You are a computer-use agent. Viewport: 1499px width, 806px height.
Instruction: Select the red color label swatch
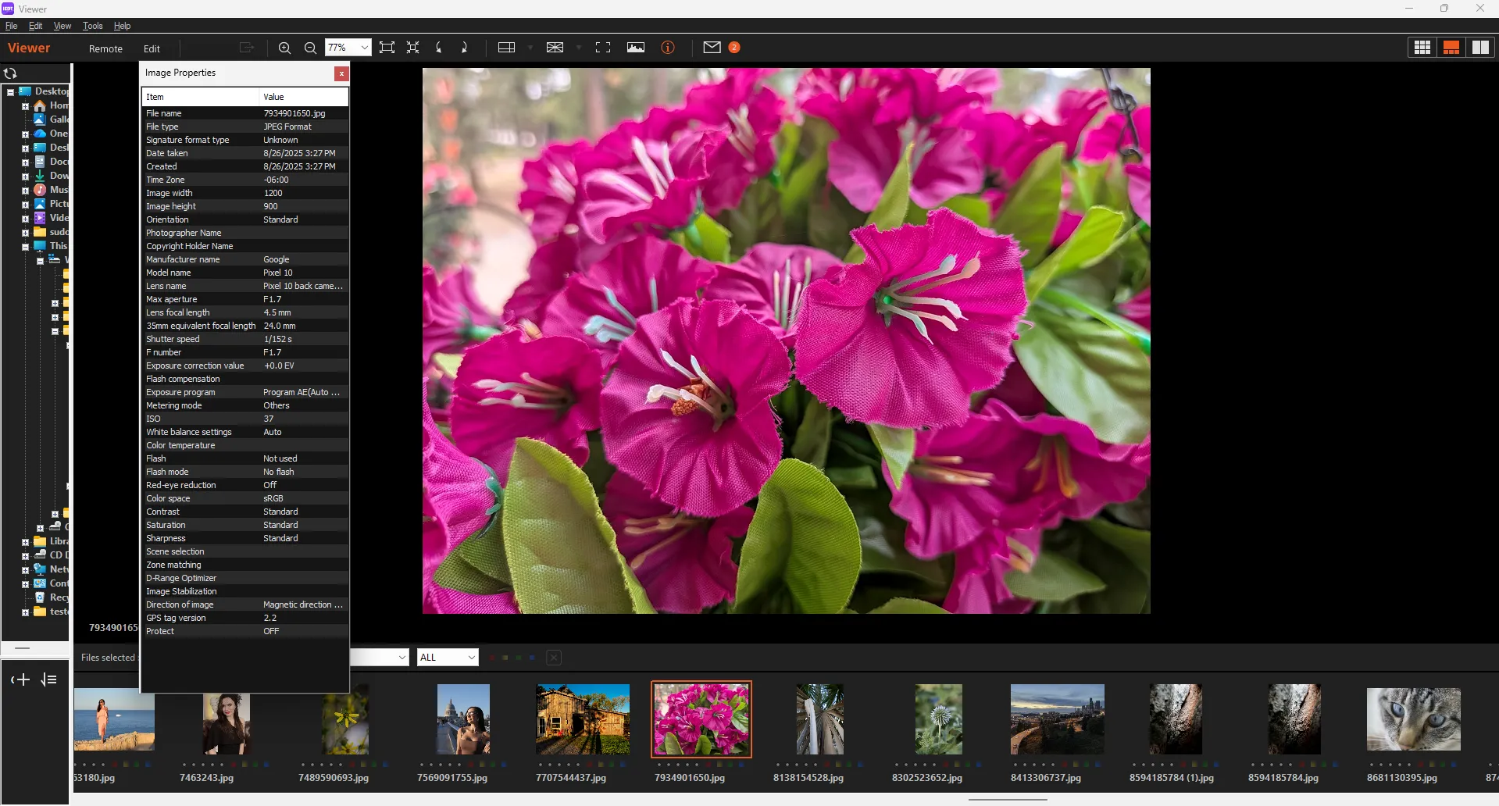click(x=492, y=658)
